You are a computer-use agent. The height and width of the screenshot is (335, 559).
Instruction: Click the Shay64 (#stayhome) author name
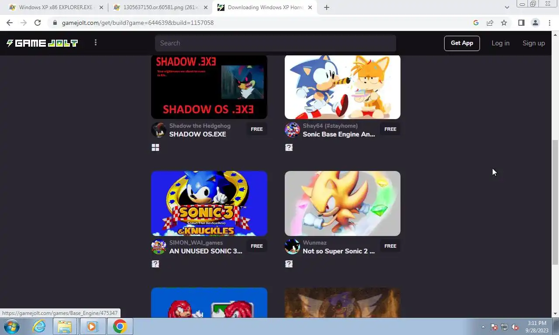(x=330, y=126)
